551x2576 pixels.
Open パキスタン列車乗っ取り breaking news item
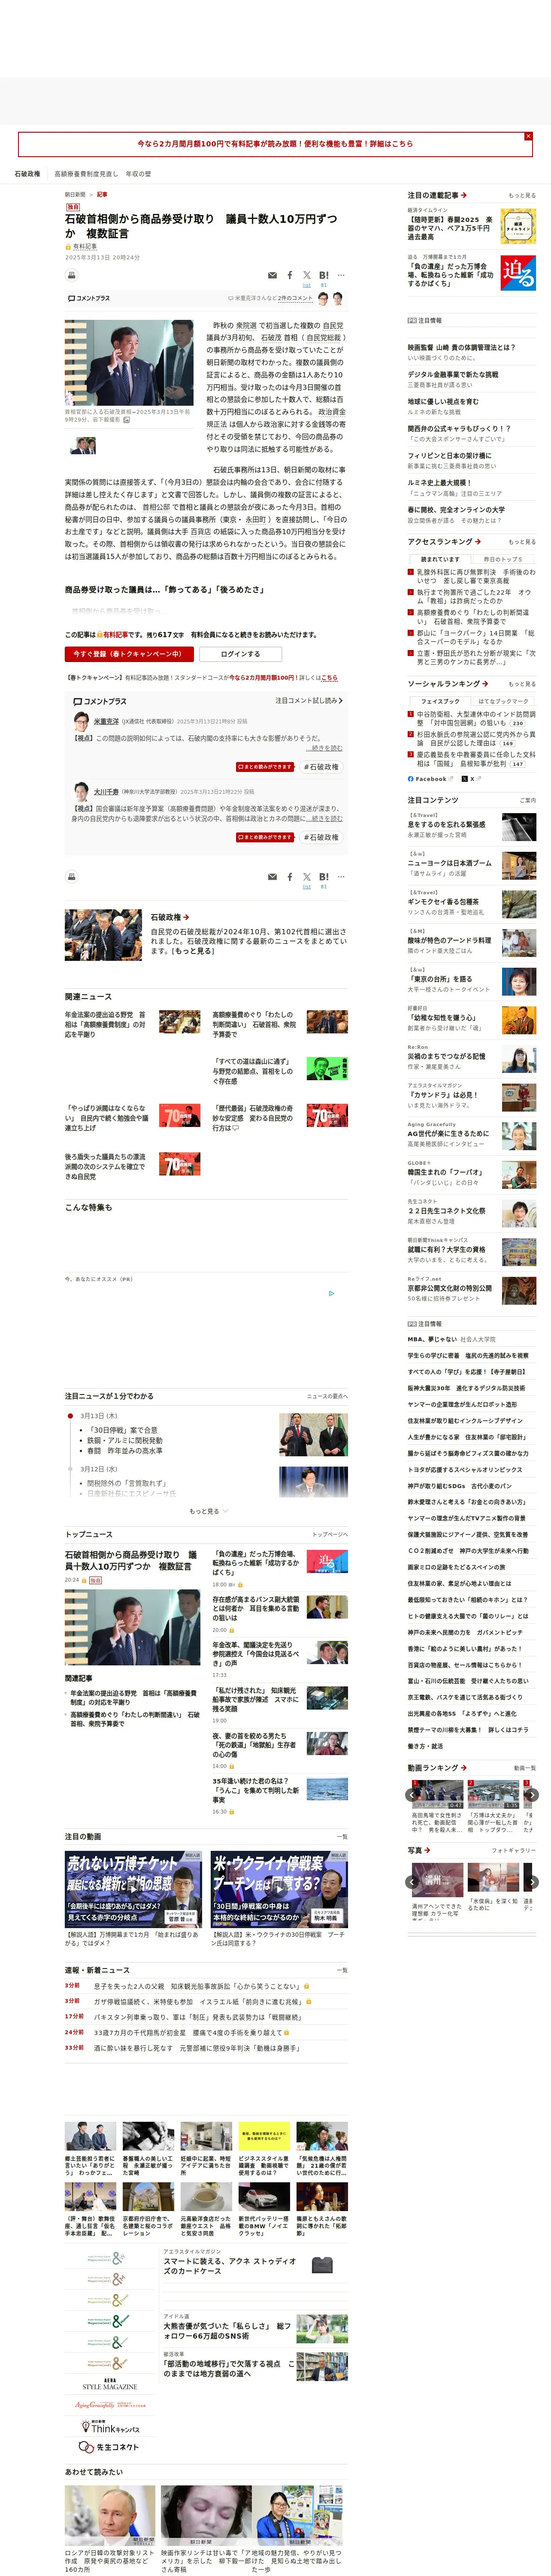tap(197, 2017)
